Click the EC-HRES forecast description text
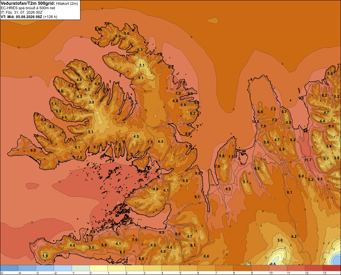This screenshot has height=275, width=341. pos(28,8)
